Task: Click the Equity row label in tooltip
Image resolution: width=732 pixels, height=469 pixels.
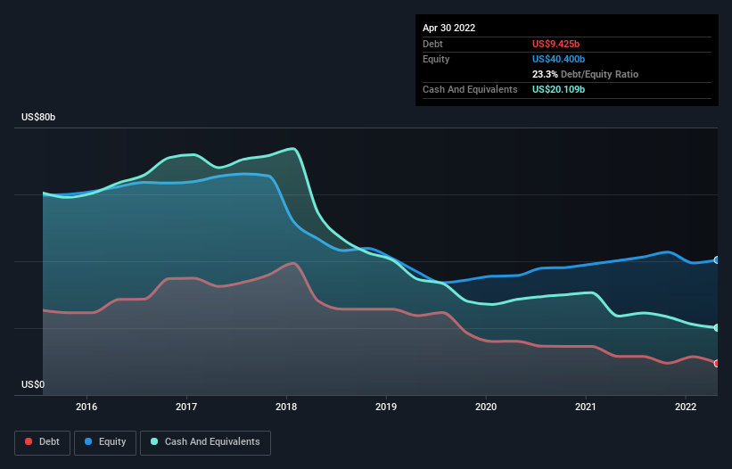Action: pyautogui.click(x=436, y=59)
